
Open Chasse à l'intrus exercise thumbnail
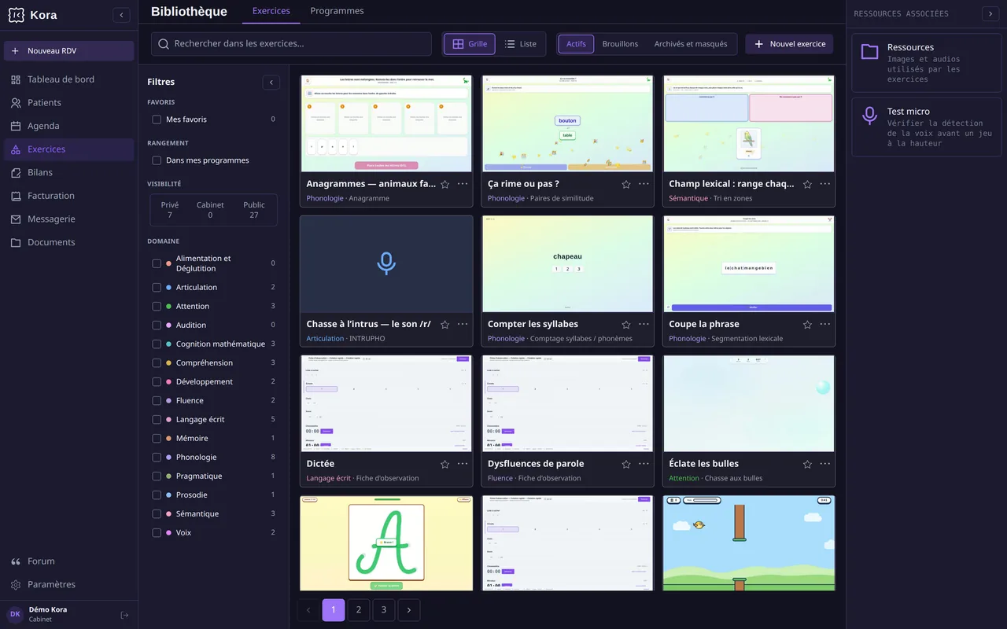point(386,264)
